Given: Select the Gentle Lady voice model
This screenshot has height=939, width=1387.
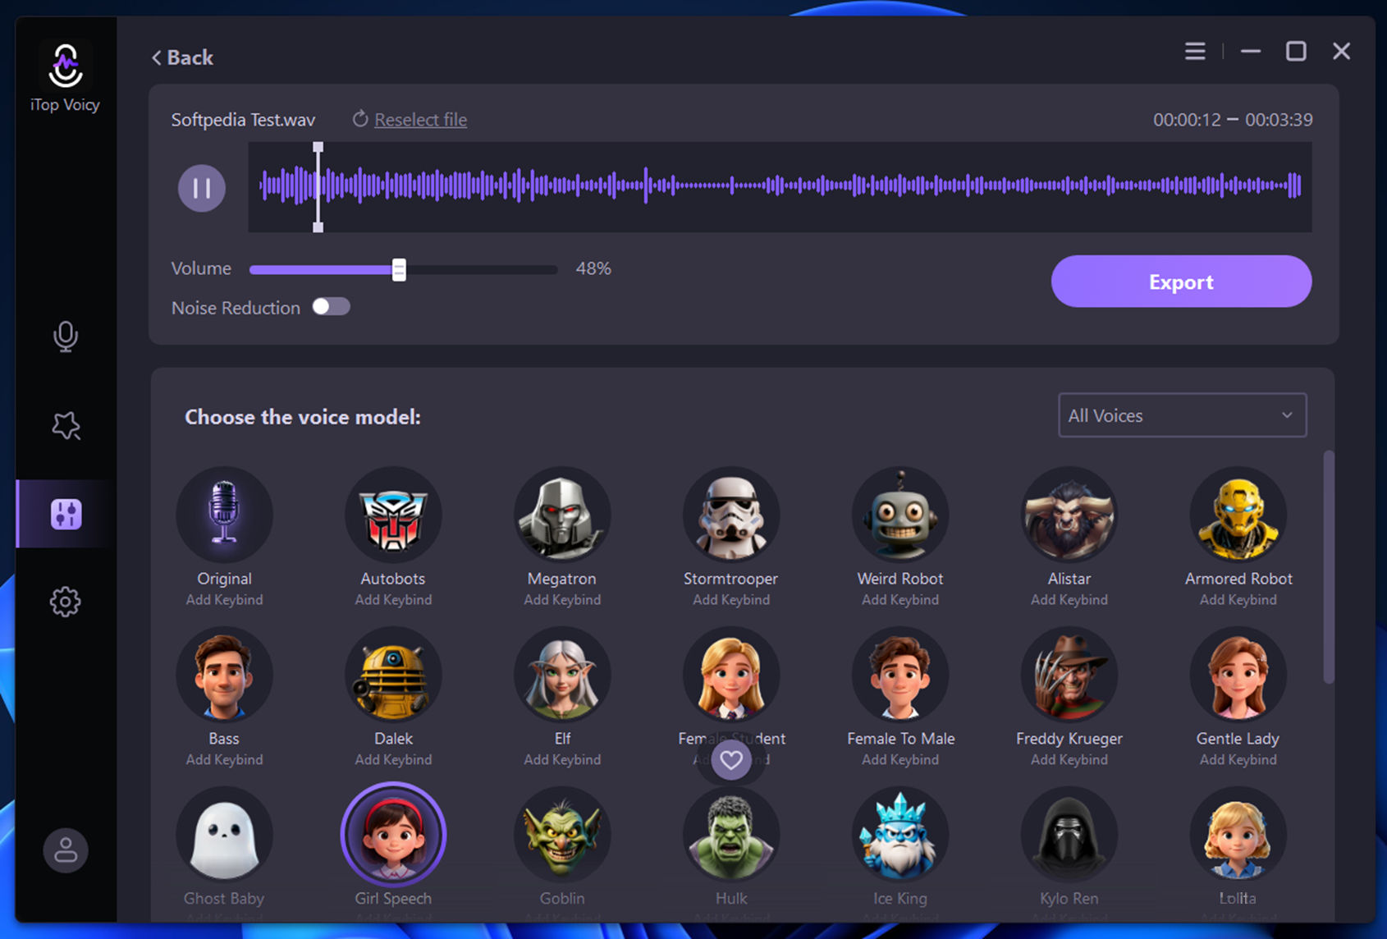Looking at the screenshot, I should click(x=1238, y=675).
